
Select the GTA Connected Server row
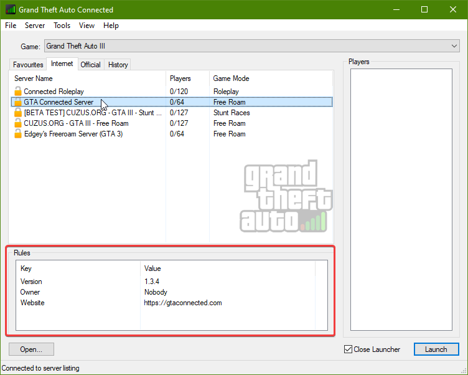tap(172, 102)
